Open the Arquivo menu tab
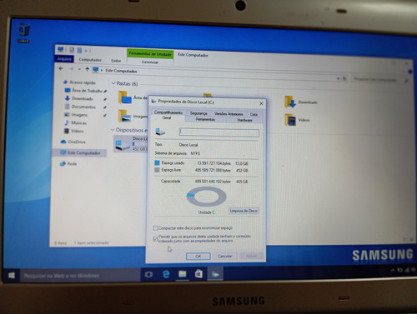 tap(64, 59)
